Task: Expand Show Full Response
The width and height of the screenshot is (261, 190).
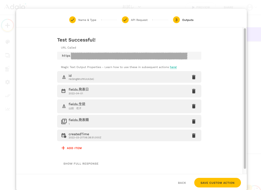Action: 81,164
